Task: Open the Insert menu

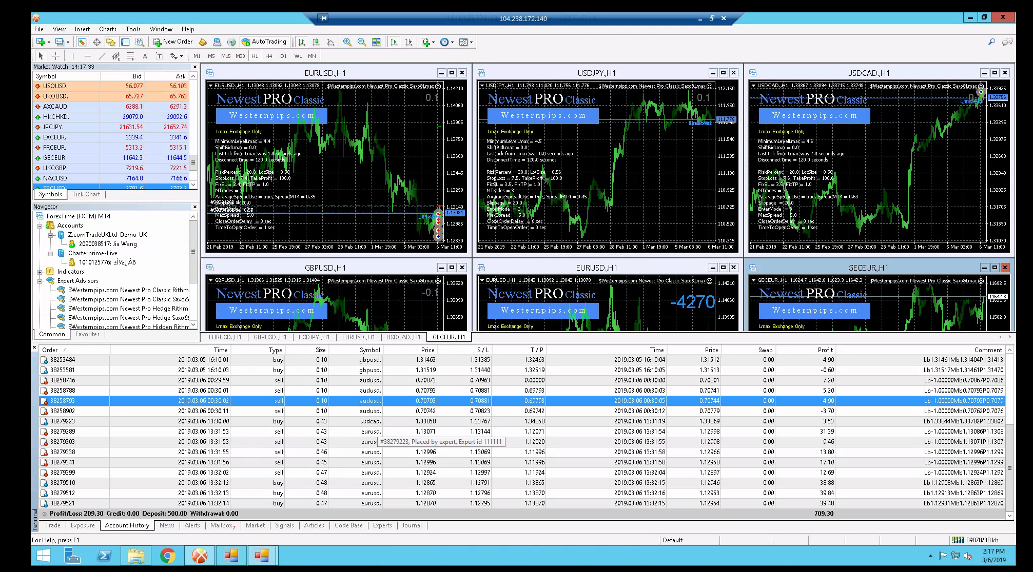Action: pos(82,29)
